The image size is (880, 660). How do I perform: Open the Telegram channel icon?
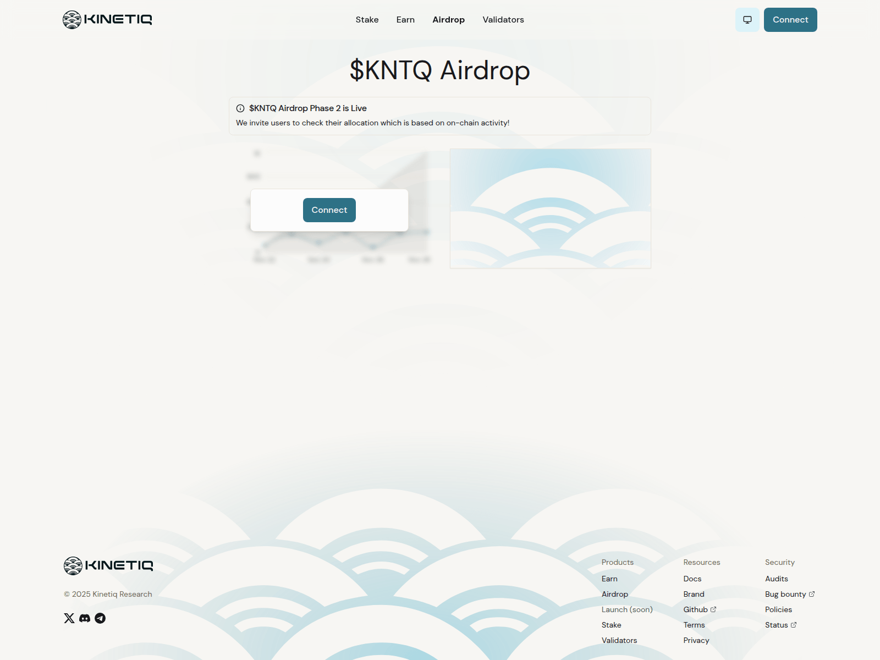[x=100, y=618]
